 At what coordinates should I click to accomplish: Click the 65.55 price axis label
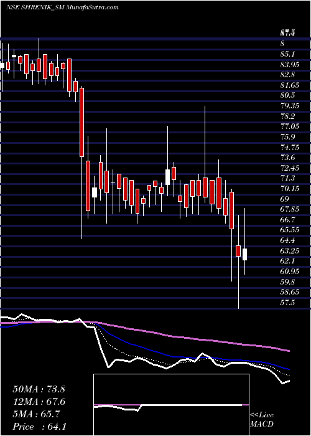click(x=290, y=230)
